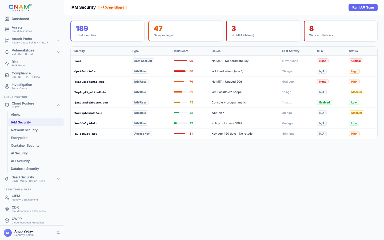Click the Attack Paths branch icon
Image resolution: width=384 pixels, height=240 pixels.
(7, 41)
